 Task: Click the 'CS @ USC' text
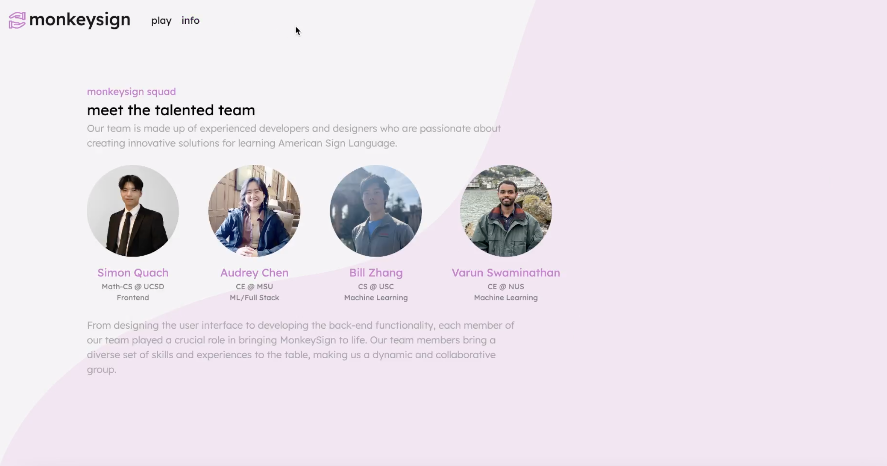click(x=376, y=286)
